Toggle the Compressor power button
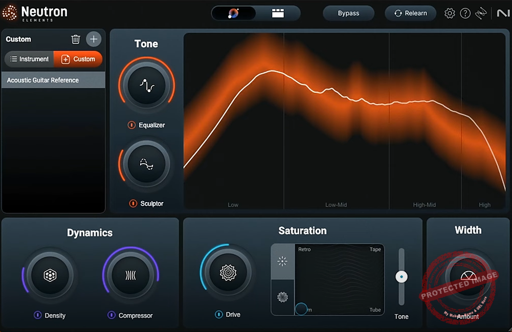The width and height of the screenshot is (512, 332). coord(112,315)
